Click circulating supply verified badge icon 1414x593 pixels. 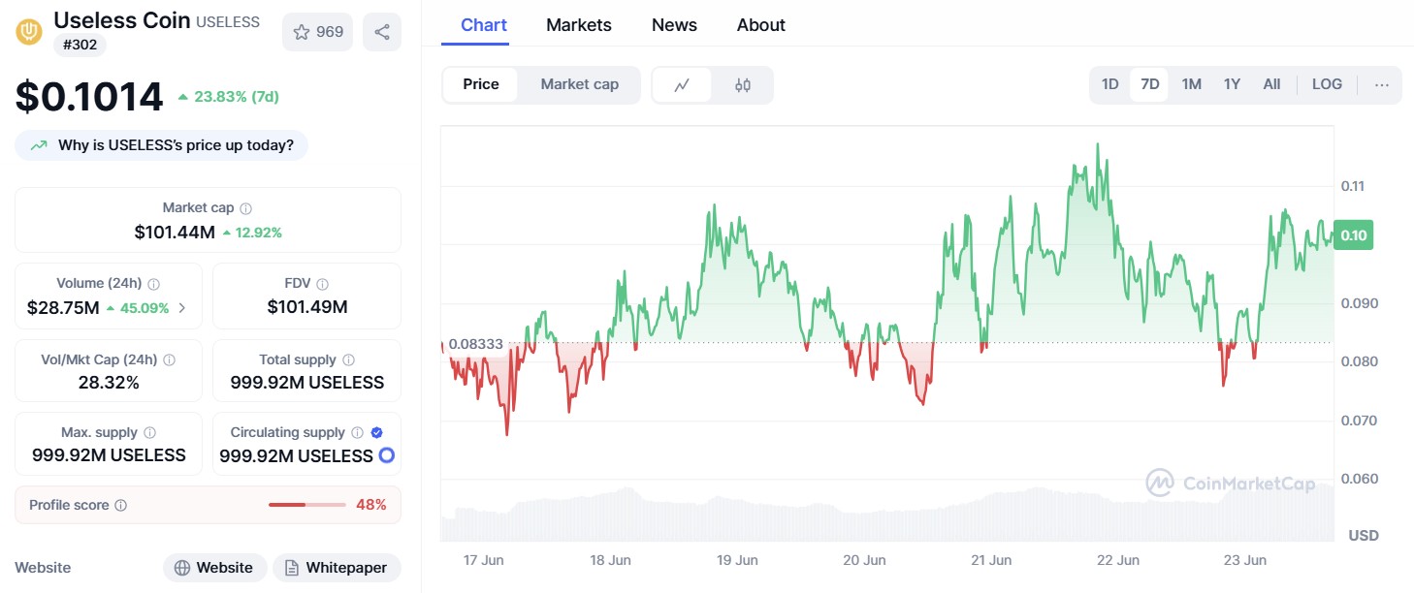coord(377,433)
